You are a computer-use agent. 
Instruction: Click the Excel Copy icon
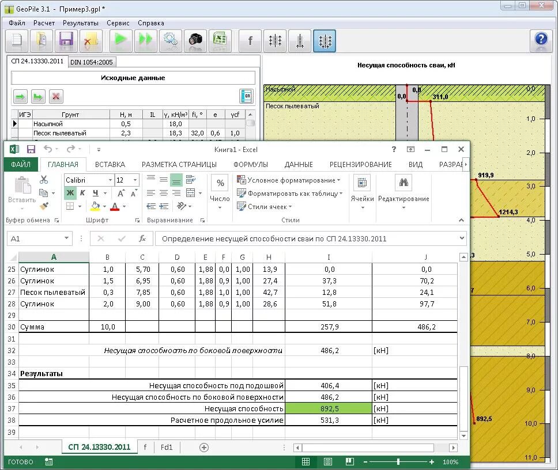[44, 193]
